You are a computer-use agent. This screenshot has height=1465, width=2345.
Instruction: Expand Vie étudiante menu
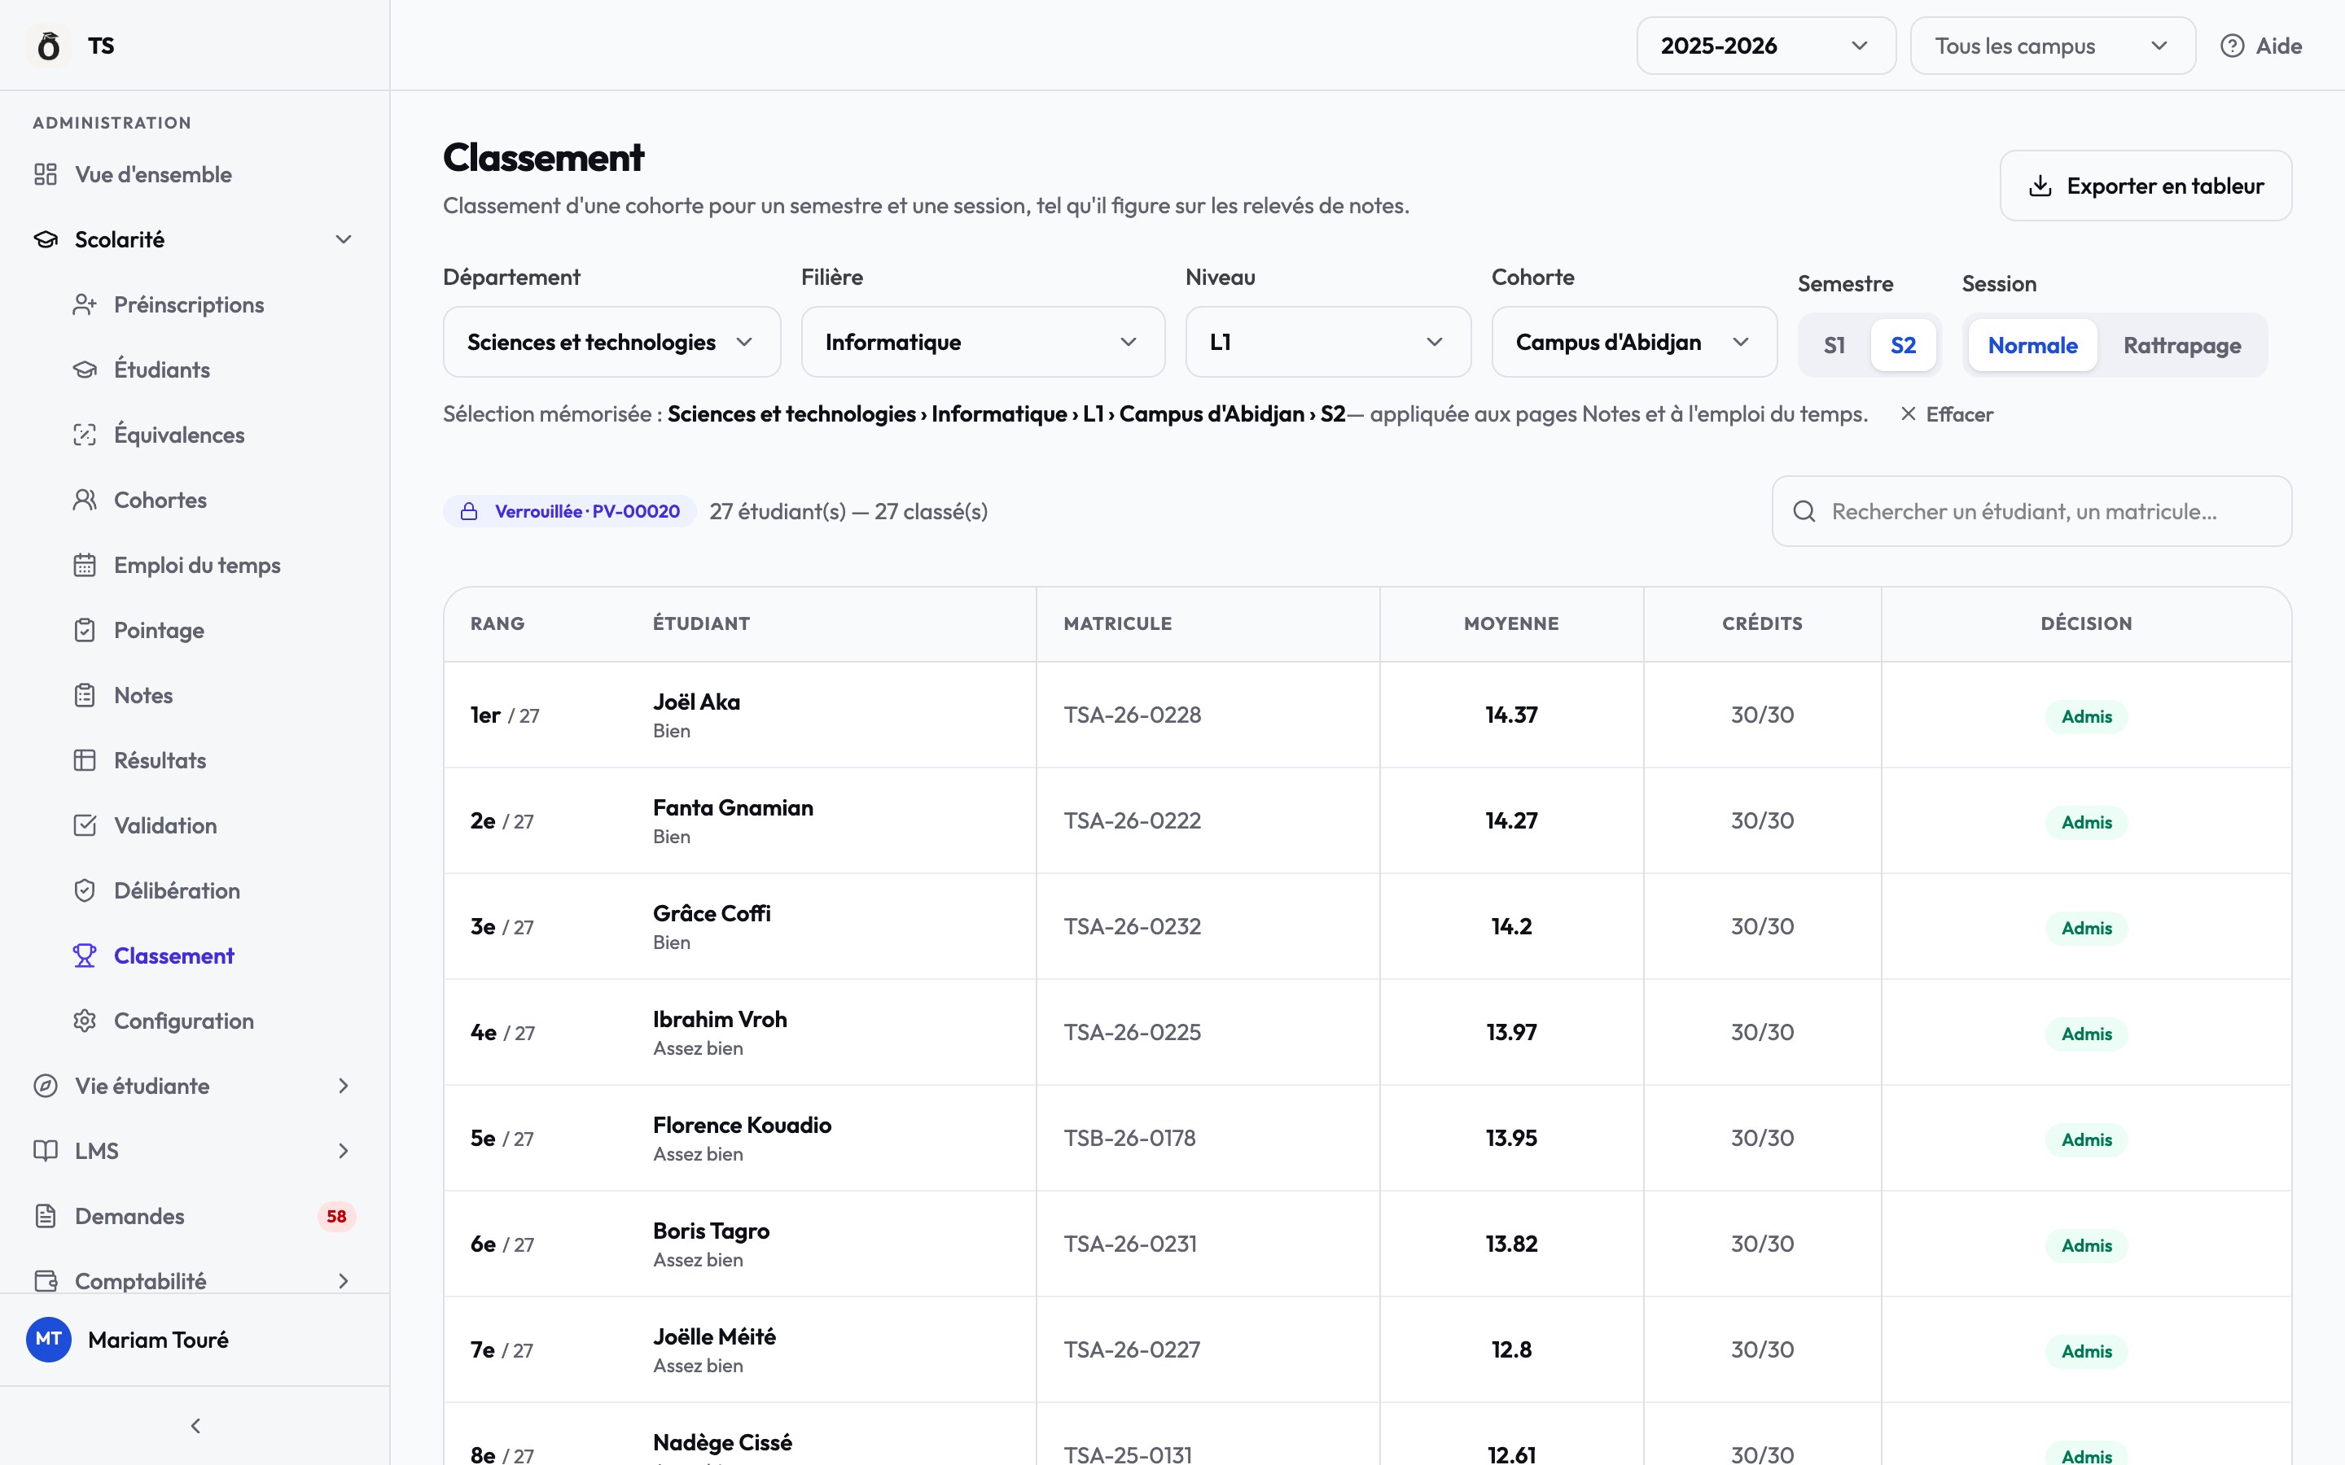click(195, 1085)
